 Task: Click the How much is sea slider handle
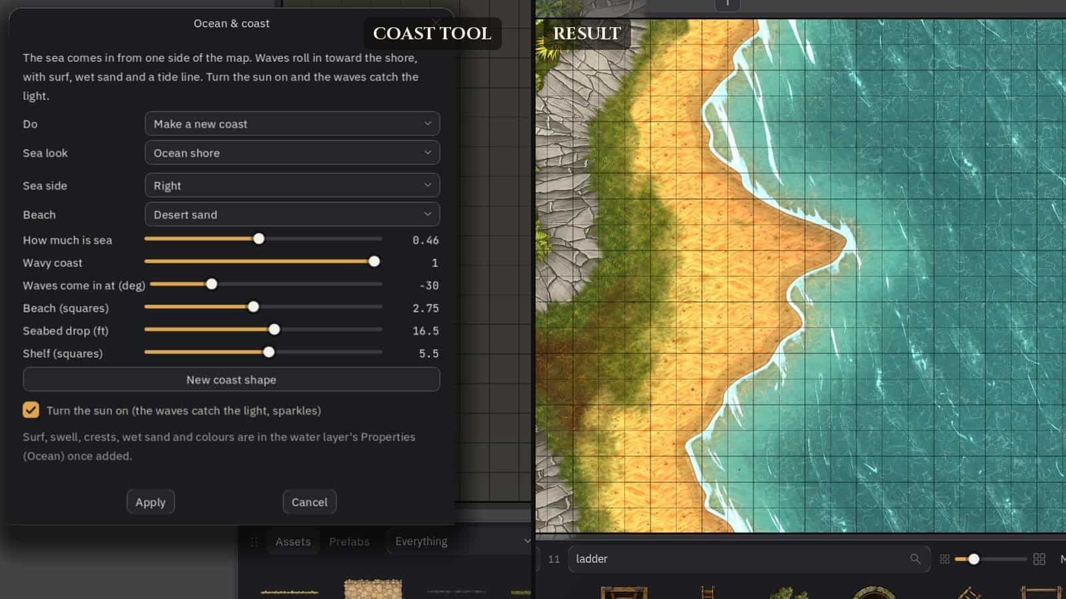point(259,239)
